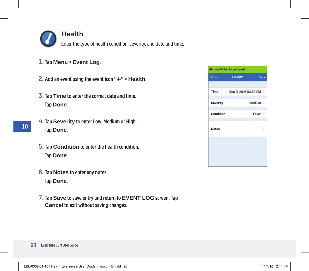This screenshot has width=309, height=271.
Task: Click step 5 Tap Condition instruction
Action: (x=92, y=147)
